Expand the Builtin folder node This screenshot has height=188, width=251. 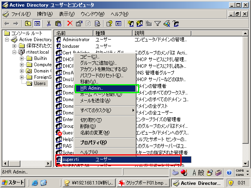[22, 58]
